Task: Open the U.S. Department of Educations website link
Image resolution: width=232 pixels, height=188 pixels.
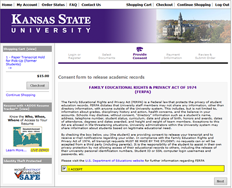Action: pyautogui.click(x=114, y=161)
